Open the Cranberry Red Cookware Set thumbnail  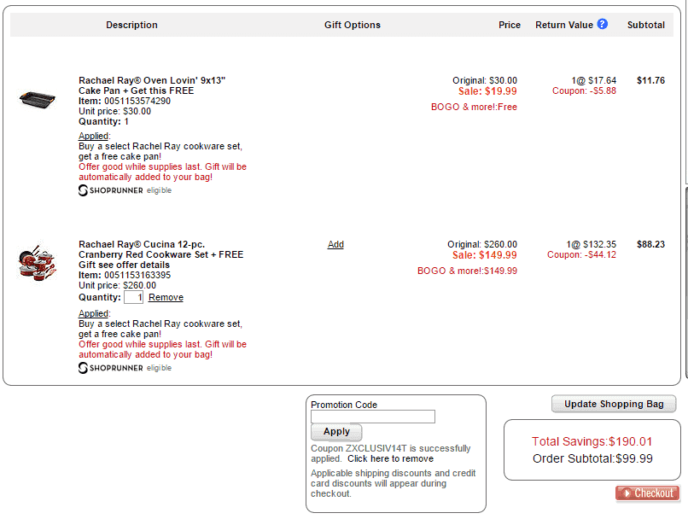(38, 262)
